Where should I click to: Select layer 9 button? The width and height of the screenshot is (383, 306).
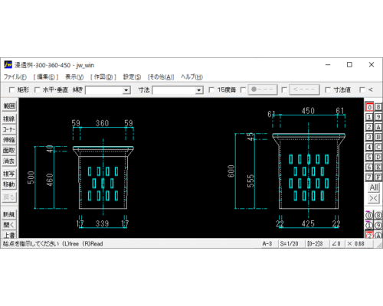[x=378, y=117]
